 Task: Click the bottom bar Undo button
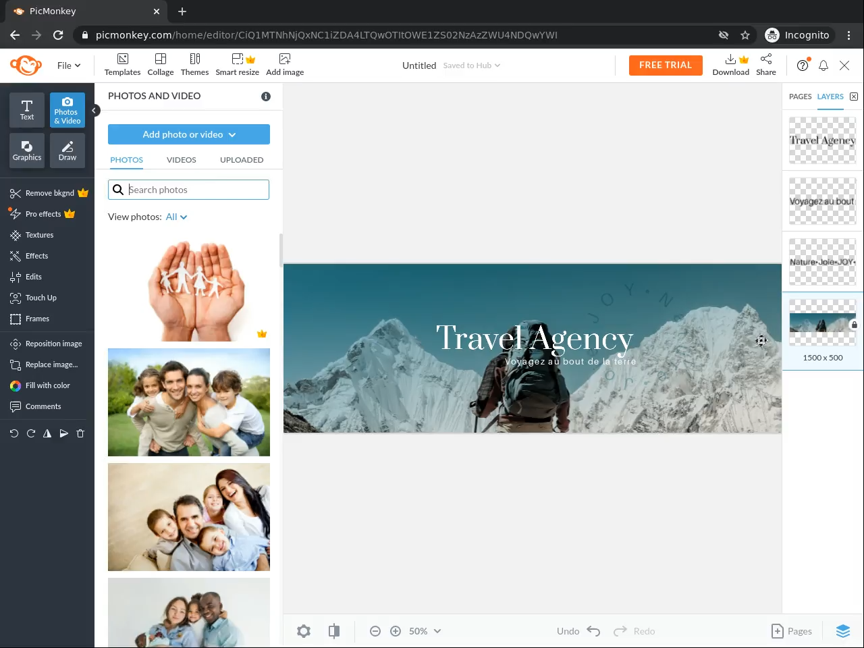(x=578, y=631)
